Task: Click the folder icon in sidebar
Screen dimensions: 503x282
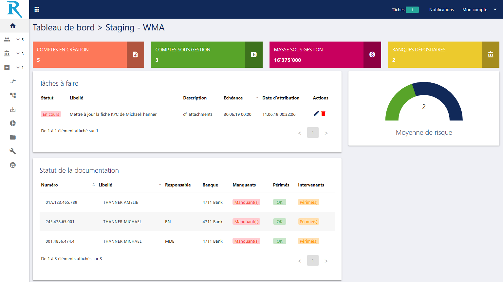Action: click(x=13, y=137)
